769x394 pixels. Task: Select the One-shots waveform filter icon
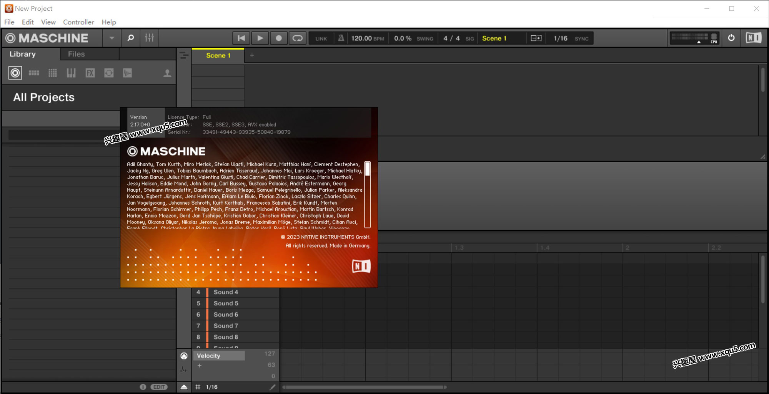pyautogui.click(x=128, y=73)
